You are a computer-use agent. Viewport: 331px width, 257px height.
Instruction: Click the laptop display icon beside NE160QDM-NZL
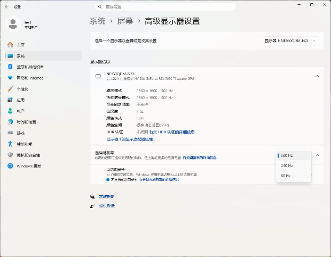[98, 76]
